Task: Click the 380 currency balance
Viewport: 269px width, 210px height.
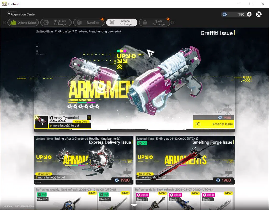Action: [x=241, y=14]
